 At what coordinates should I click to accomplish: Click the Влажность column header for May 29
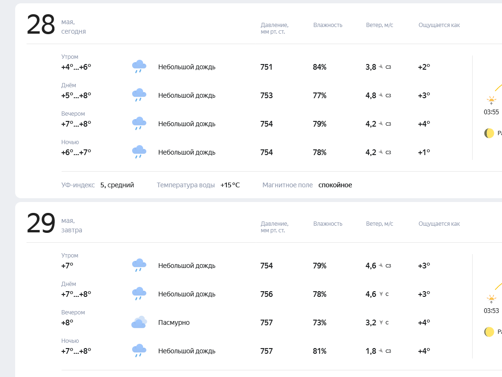(328, 224)
